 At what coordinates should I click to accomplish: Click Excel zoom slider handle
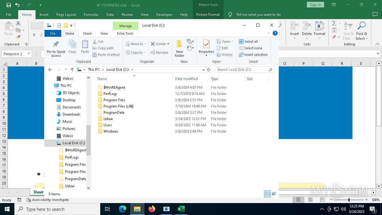tap(349, 200)
